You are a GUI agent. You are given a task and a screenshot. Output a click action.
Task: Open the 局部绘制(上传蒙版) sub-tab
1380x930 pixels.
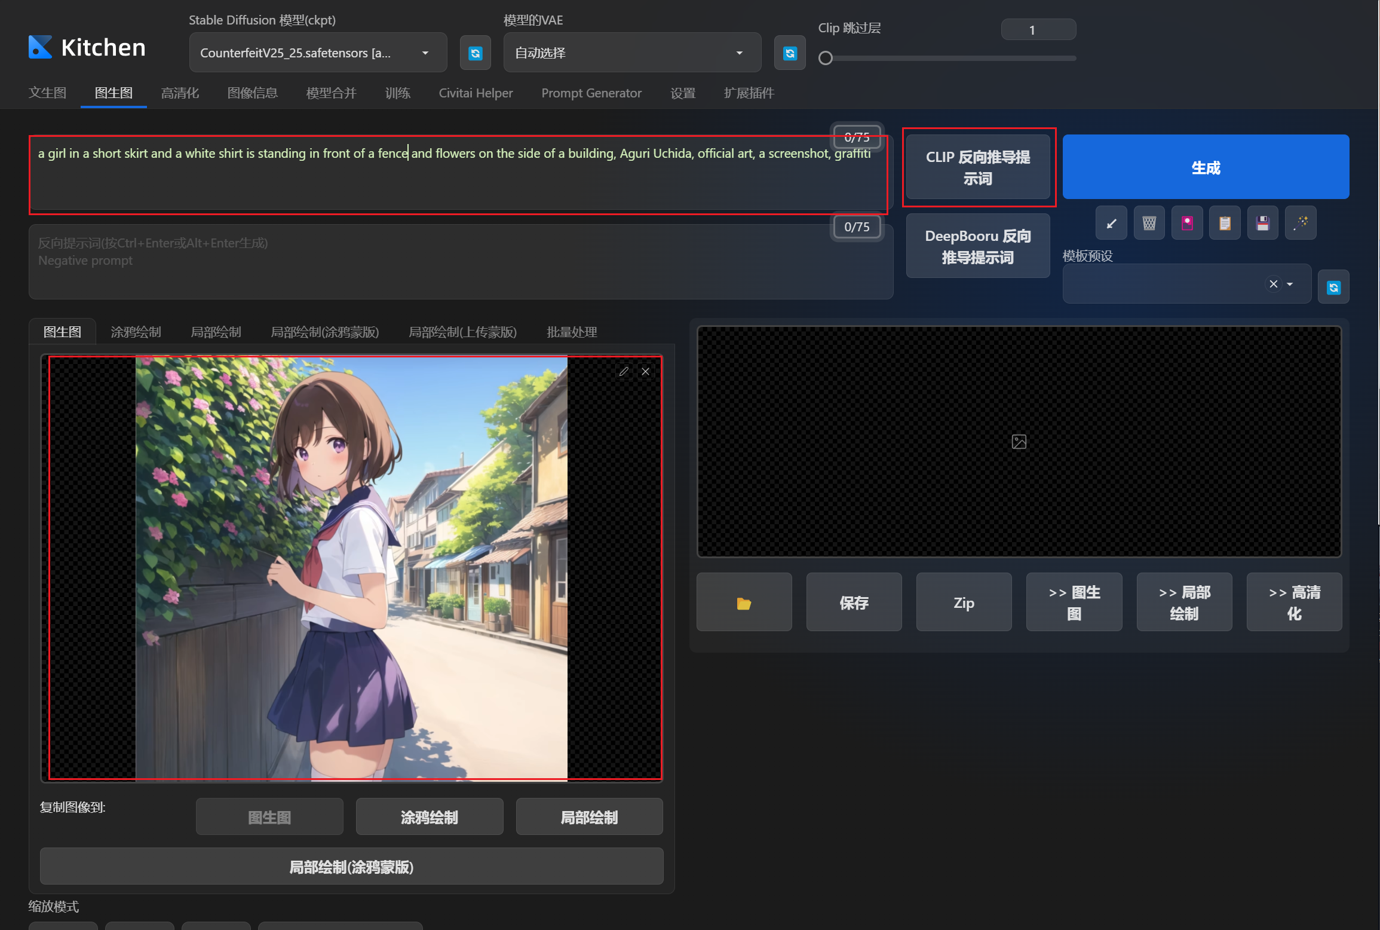point(462,332)
